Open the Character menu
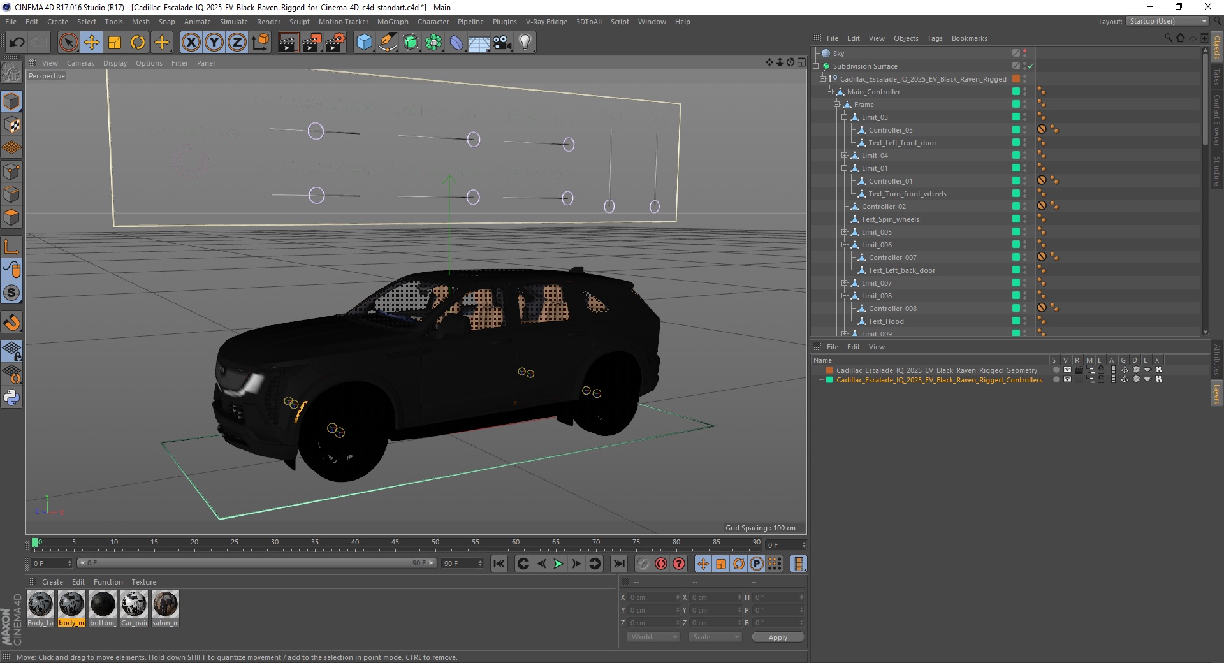 pyautogui.click(x=433, y=22)
